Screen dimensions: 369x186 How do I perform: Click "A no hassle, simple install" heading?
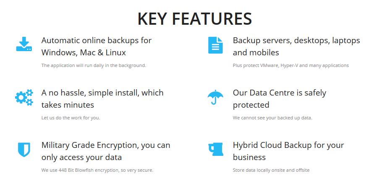(102, 98)
